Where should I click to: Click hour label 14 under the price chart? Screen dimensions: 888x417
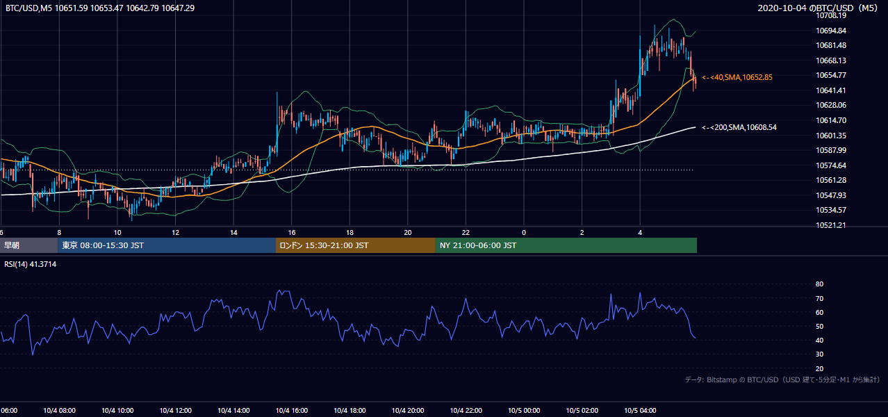[x=233, y=232]
